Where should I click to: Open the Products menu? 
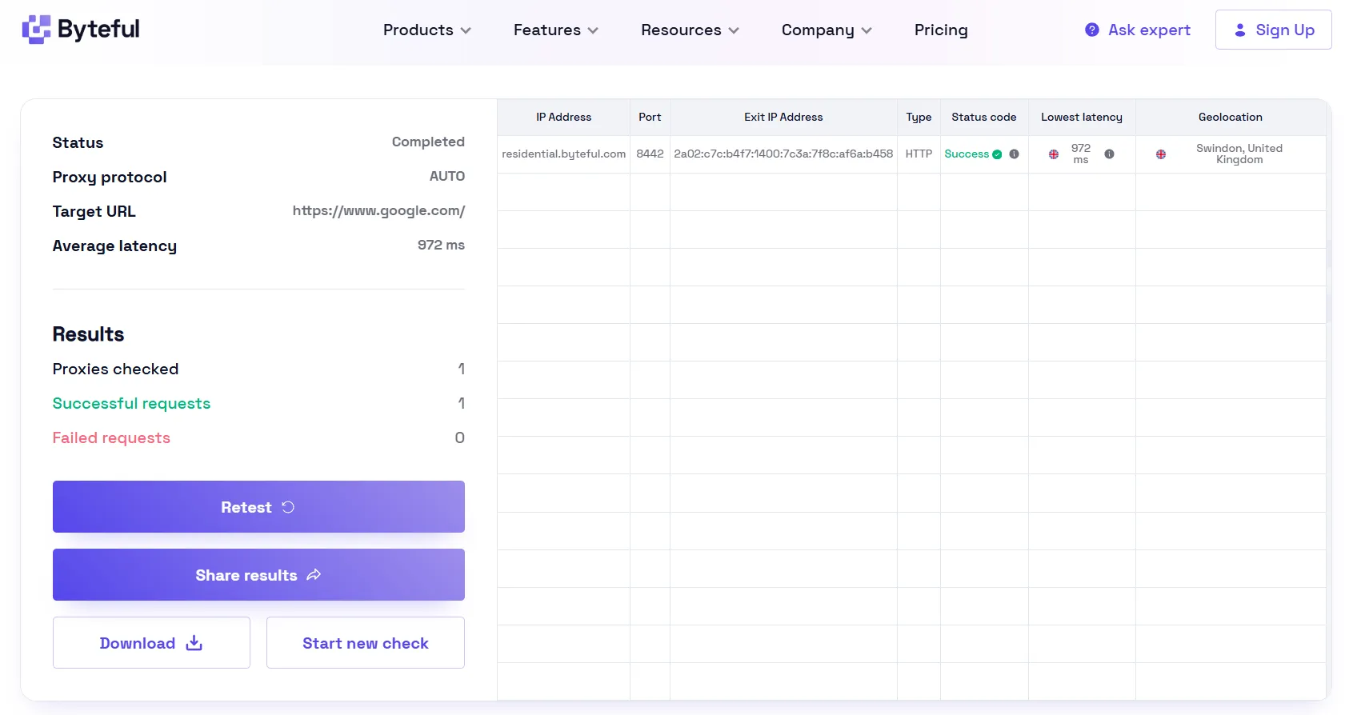click(426, 30)
